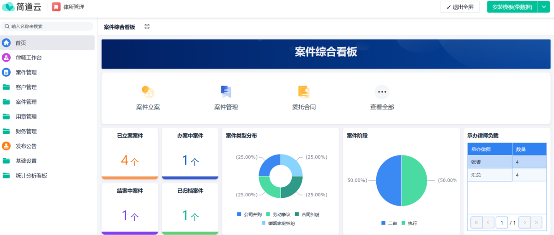
Task: Expand the 用章管理 folder
Action: [x=48, y=116]
